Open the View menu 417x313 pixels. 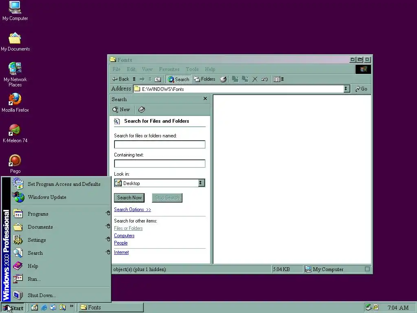147,69
